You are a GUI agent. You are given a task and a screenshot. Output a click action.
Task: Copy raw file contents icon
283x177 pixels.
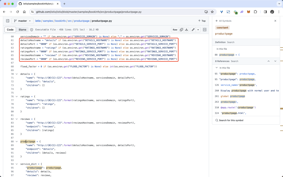click(x=181, y=30)
